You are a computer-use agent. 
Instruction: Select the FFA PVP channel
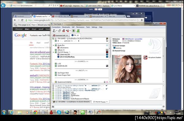point(64,52)
